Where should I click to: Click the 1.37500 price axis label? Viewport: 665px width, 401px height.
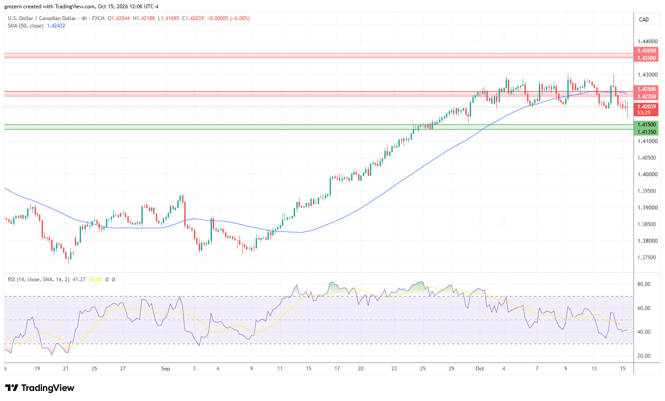click(647, 258)
